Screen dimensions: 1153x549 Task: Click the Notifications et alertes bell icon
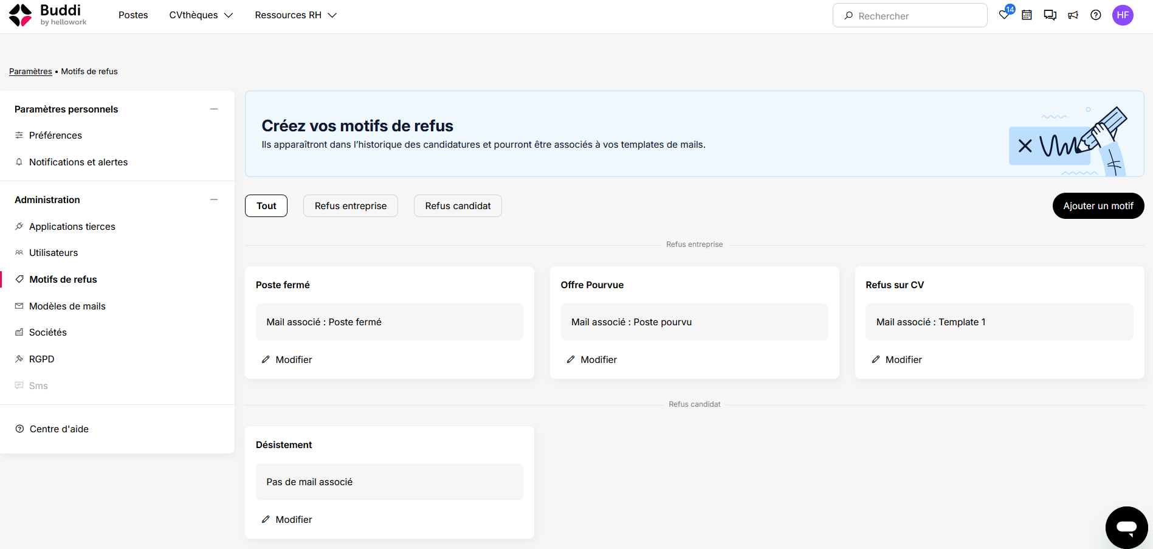coord(19,162)
